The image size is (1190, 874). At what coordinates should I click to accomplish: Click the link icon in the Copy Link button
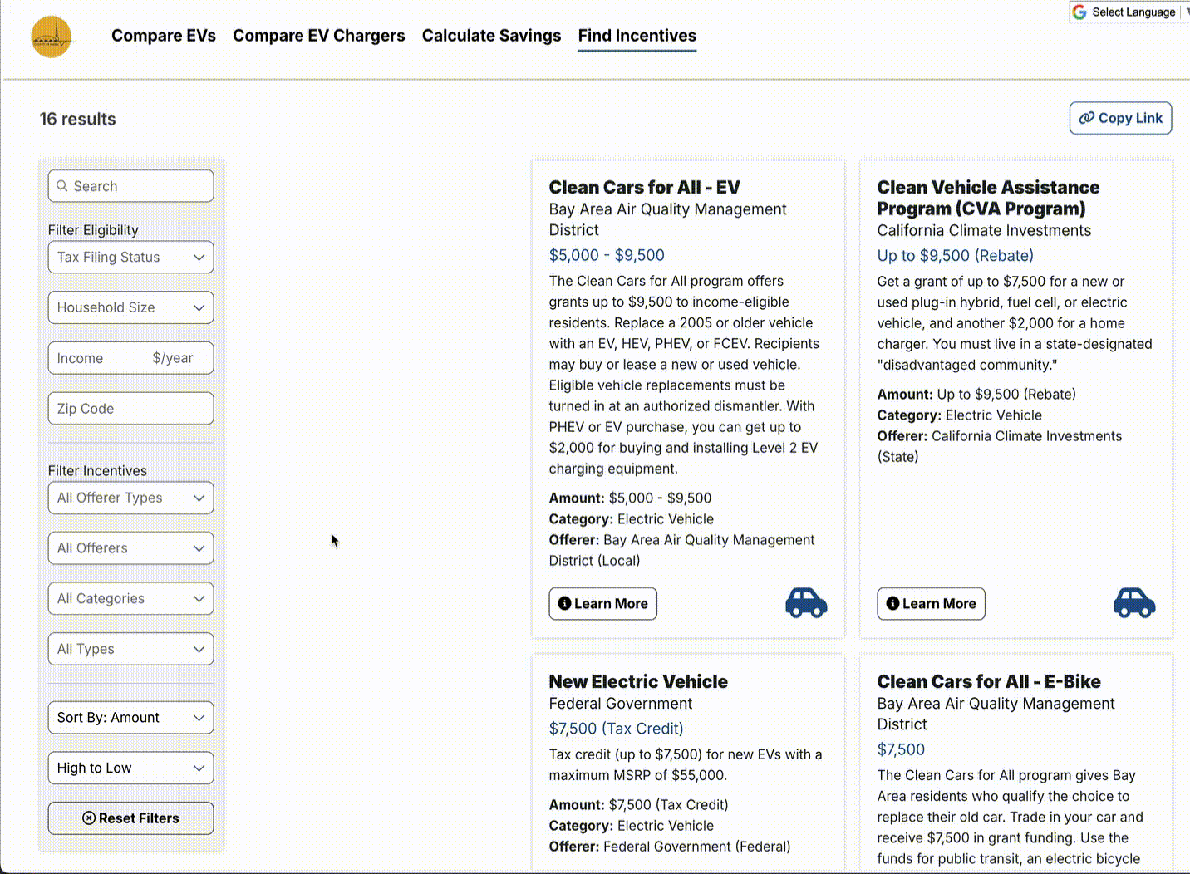click(1086, 118)
